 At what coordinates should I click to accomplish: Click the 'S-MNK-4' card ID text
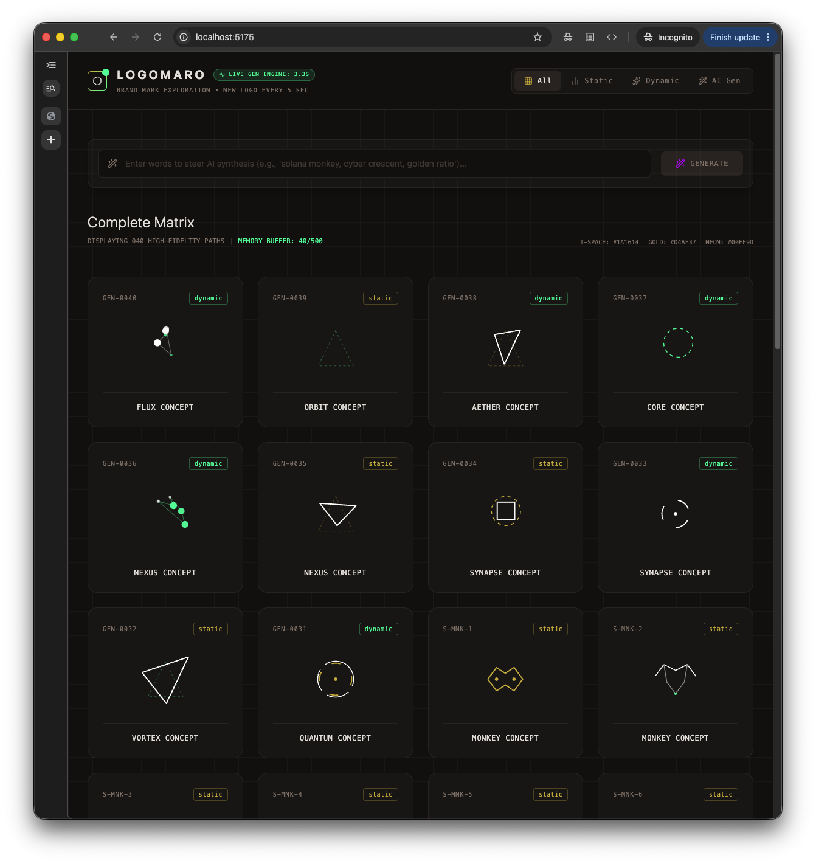[288, 795]
